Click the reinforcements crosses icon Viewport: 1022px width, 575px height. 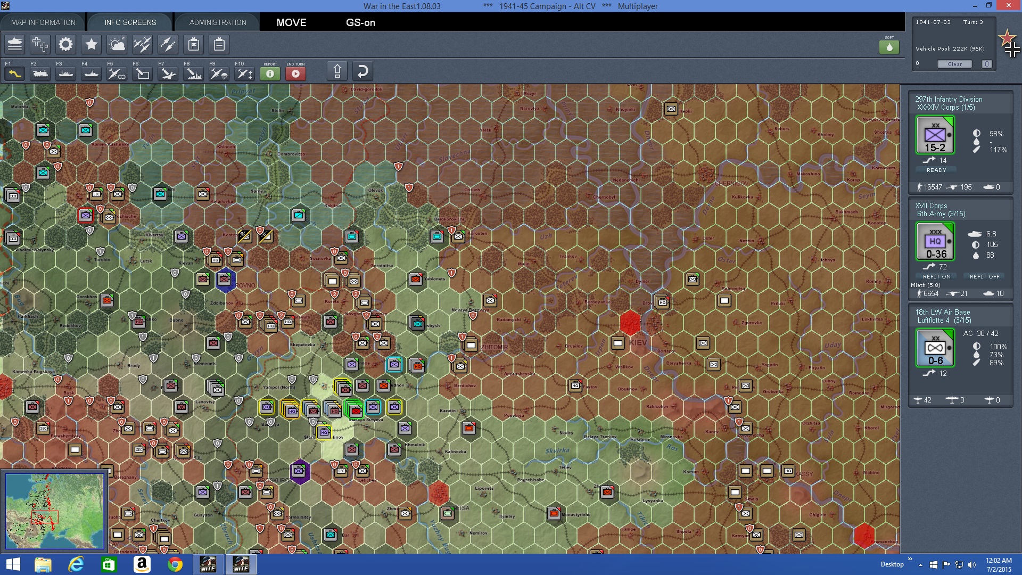click(40, 44)
